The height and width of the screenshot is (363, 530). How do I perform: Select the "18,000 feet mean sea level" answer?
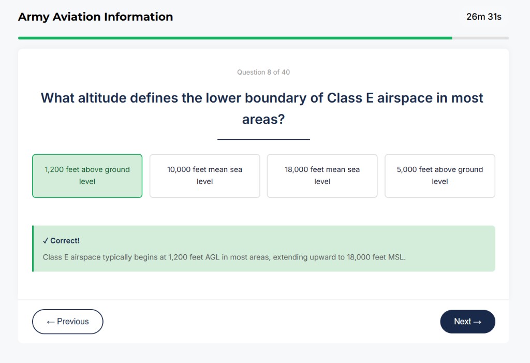point(322,176)
